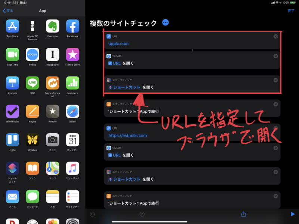Select the Reeder app icon

coord(52,111)
